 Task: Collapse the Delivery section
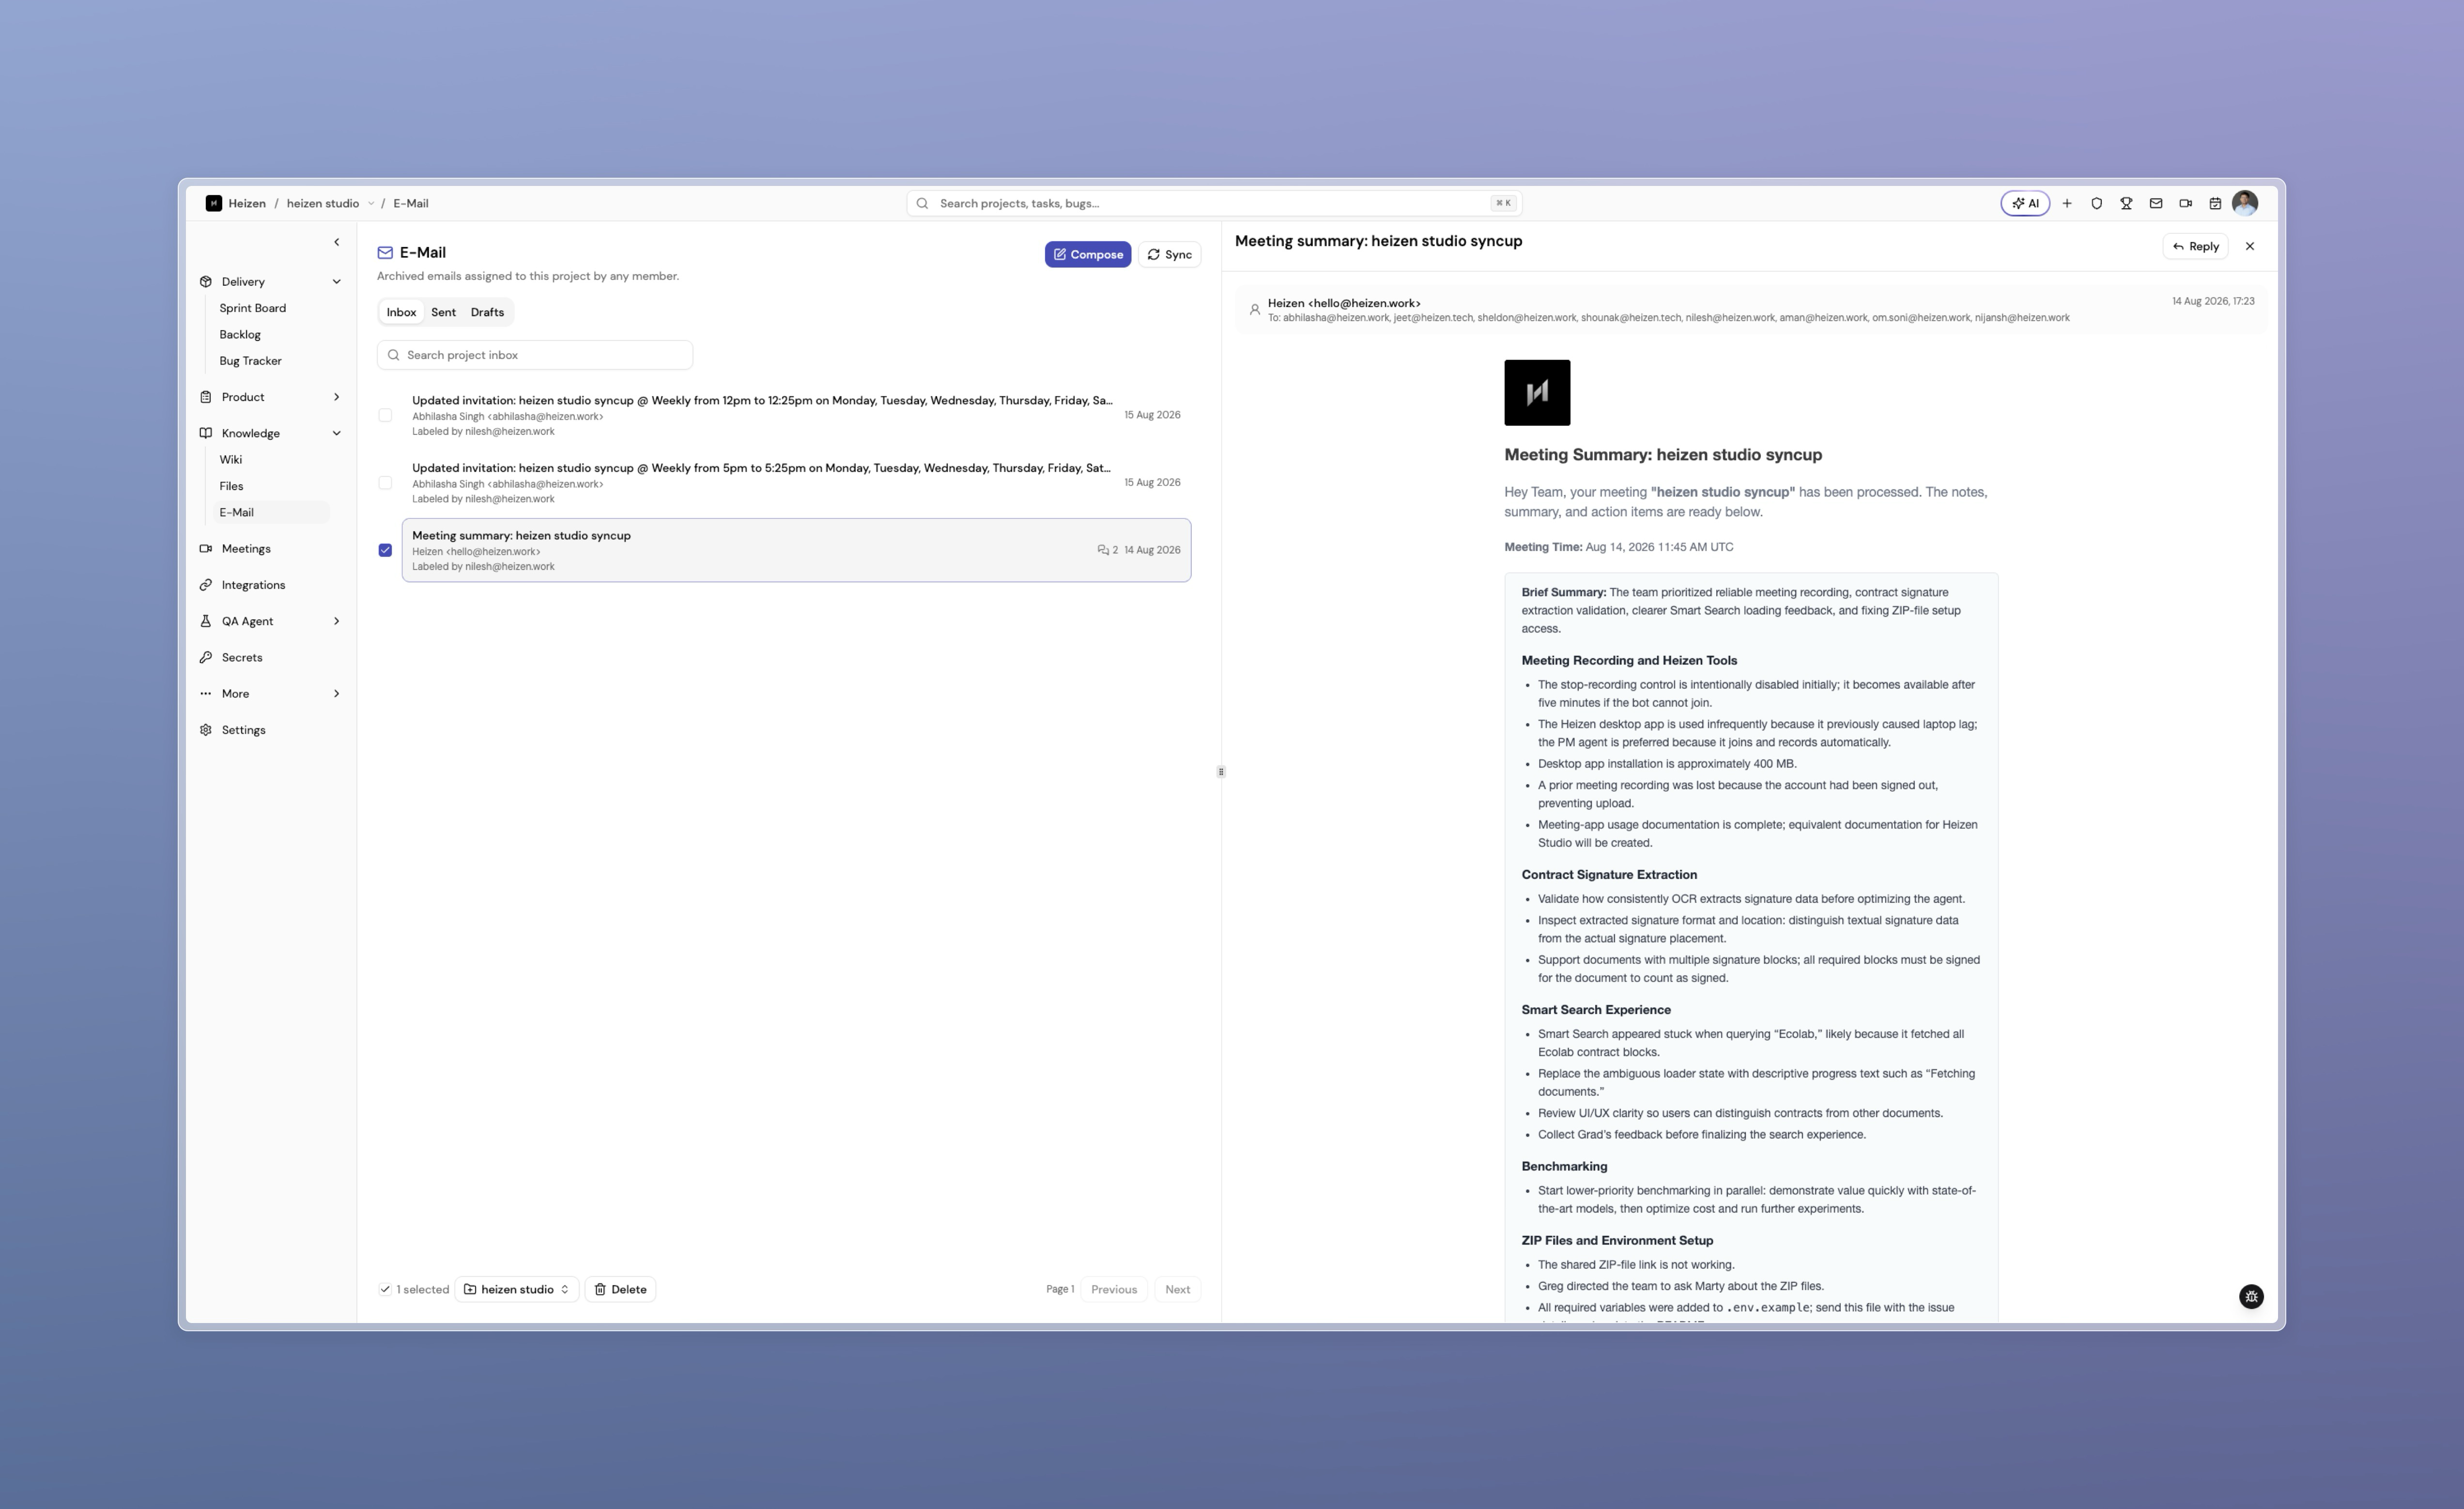pyautogui.click(x=336, y=282)
